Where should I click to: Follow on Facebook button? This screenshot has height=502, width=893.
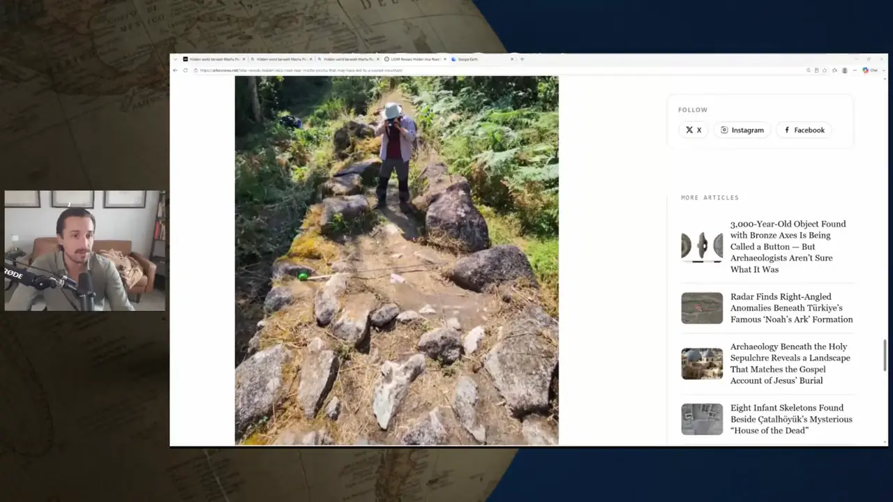tap(804, 130)
